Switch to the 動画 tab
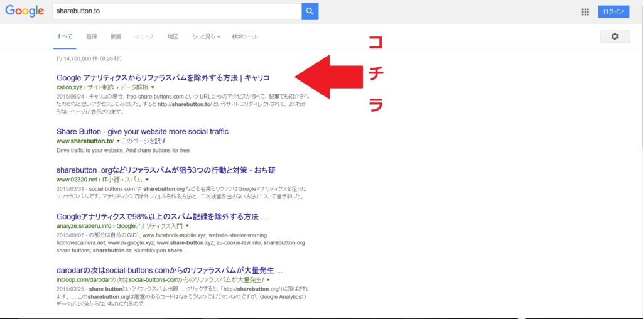This screenshot has height=319, width=643. pyautogui.click(x=116, y=36)
